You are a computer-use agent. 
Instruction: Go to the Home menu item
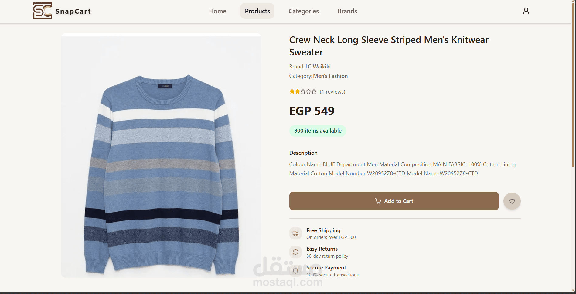[217, 11]
